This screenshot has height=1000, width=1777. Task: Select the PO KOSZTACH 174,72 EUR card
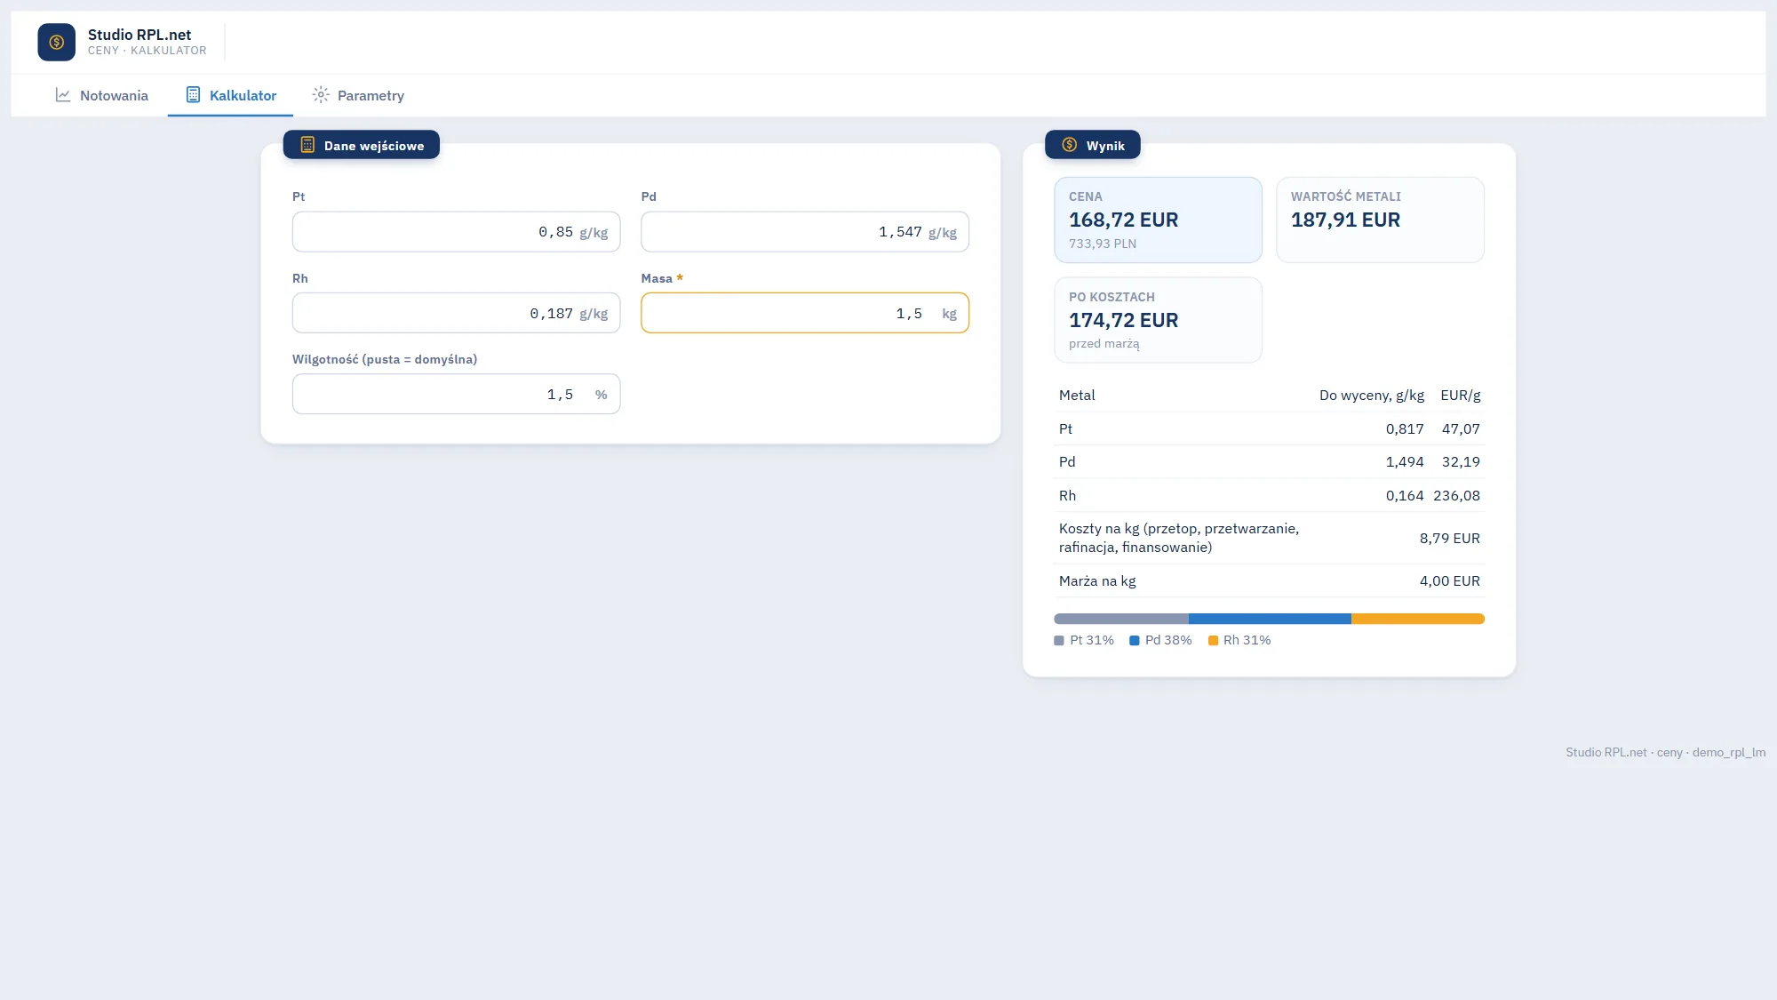1158,320
